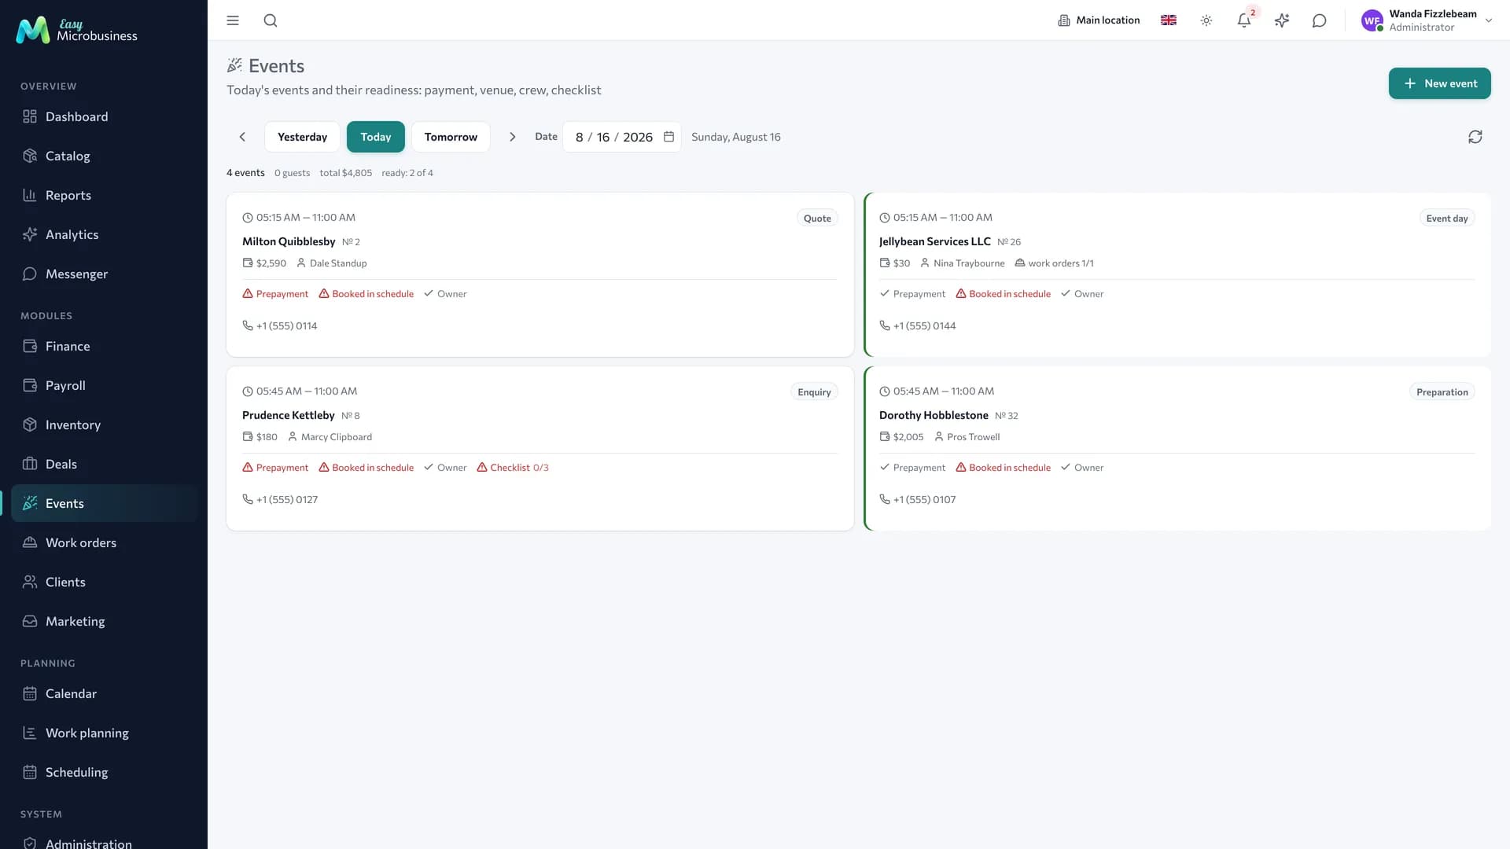The width and height of the screenshot is (1510, 849).
Task: Click the WF user avatar
Action: [x=1372, y=20]
